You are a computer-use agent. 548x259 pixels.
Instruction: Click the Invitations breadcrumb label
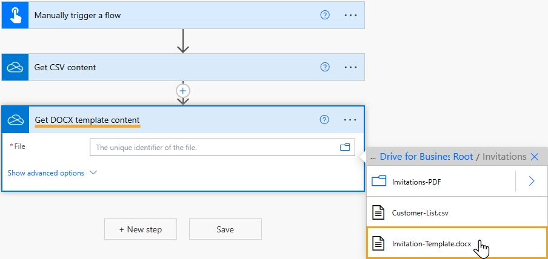point(504,156)
